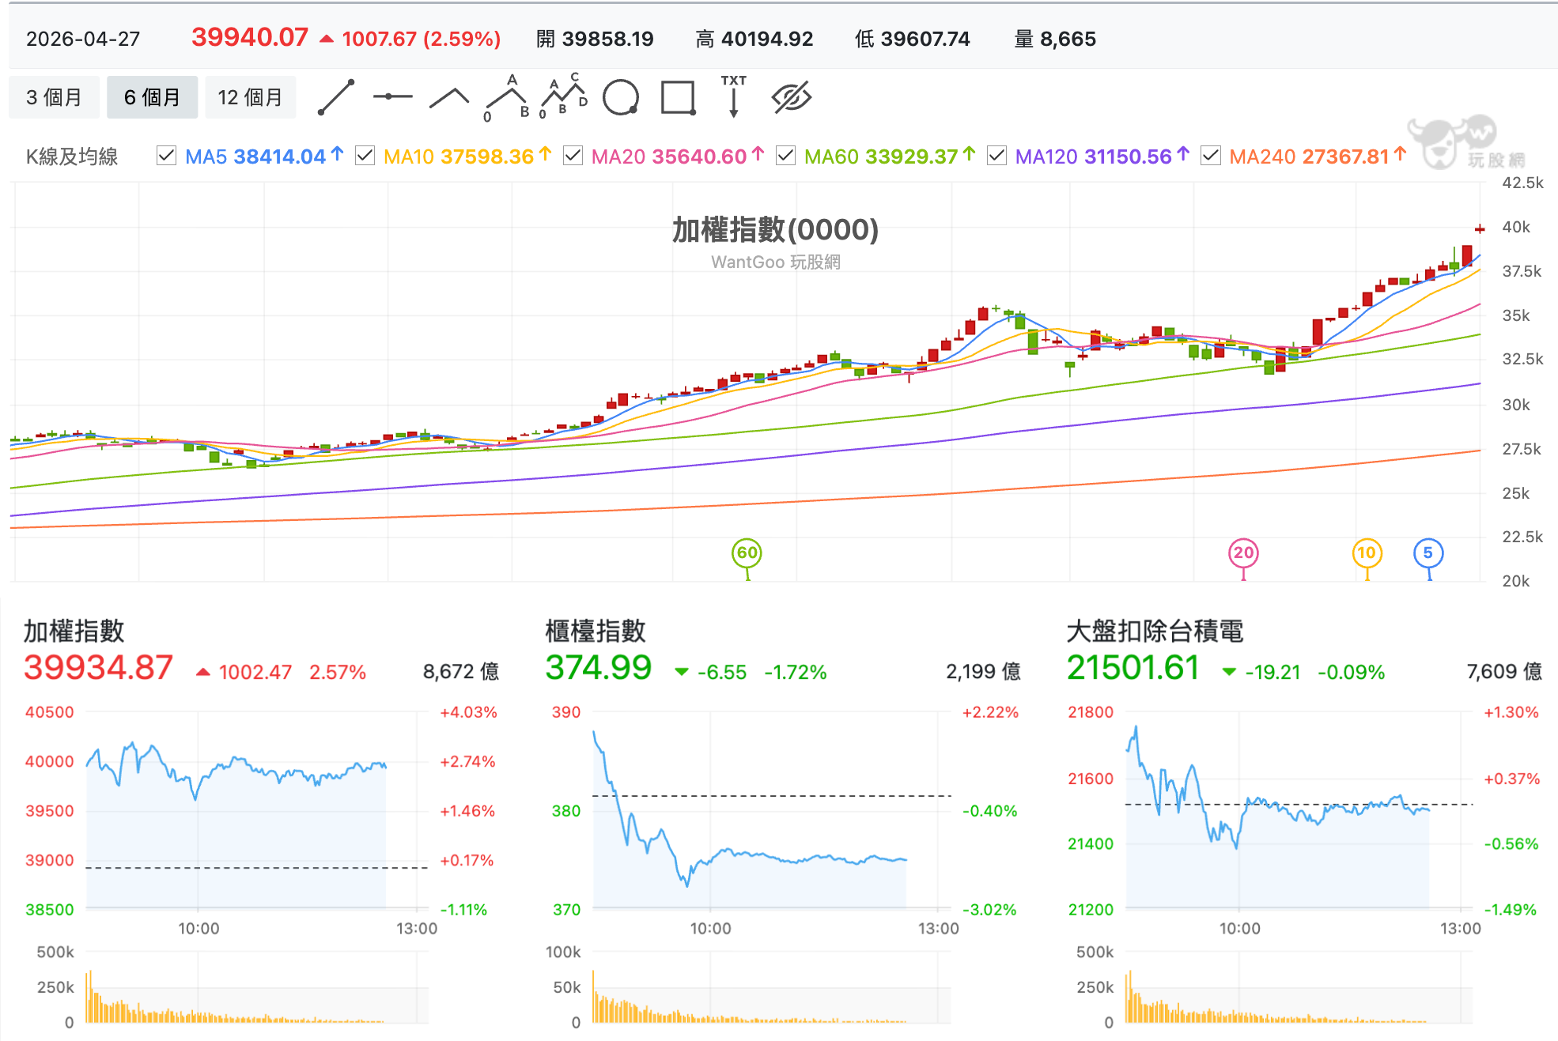Uncheck the MA240 moving average checkbox

pyautogui.click(x=1210, y=156)
